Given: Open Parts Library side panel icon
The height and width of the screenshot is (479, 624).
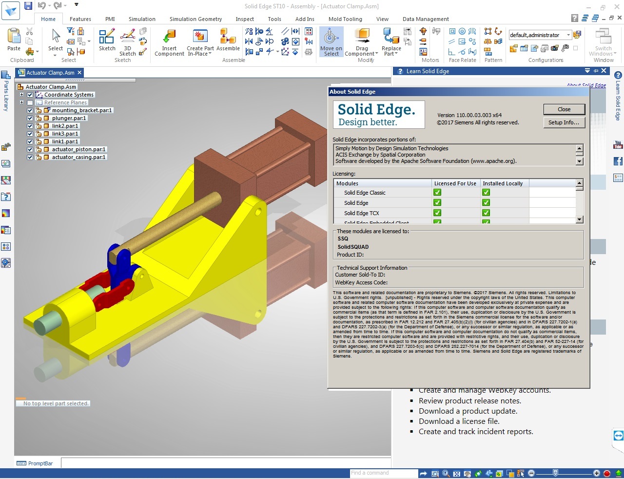Looking at the screenshot, I should pos(6,76).
